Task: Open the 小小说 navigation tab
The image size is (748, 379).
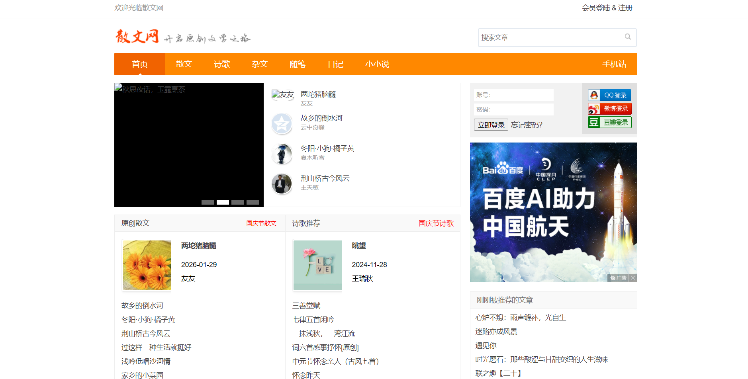Action: pos(377,64)
